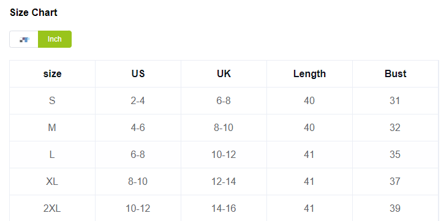
Task: Select the S size cell
Action: coord(52,100)
